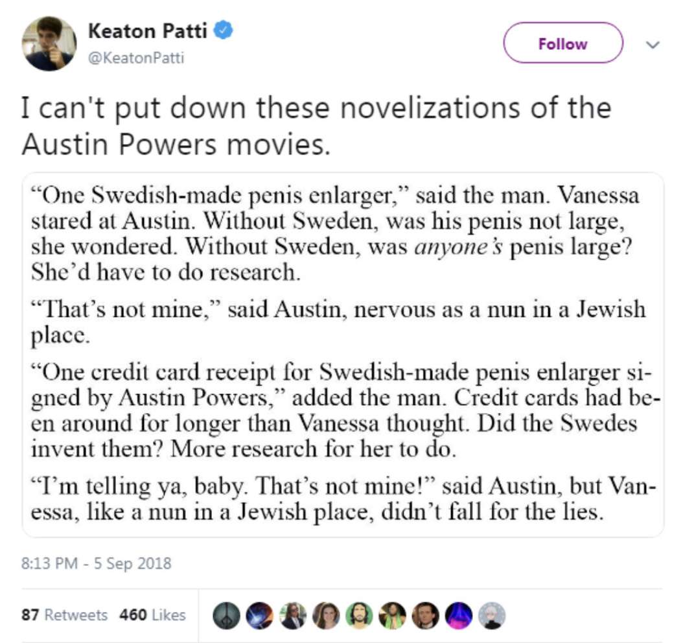
Task: Open the blue galaxy liker avatar
Action: (x=259, y=614)
